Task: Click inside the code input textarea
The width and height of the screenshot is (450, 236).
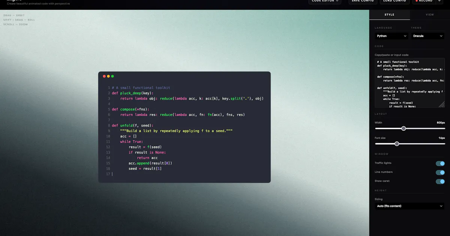Action: coord(409,83)
